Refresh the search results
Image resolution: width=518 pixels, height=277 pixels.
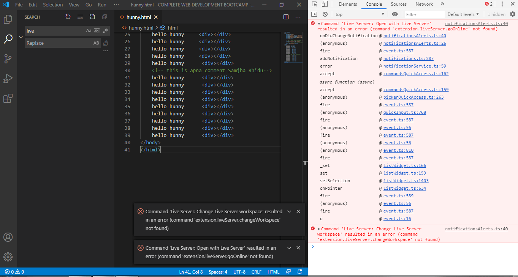(68, 17)
